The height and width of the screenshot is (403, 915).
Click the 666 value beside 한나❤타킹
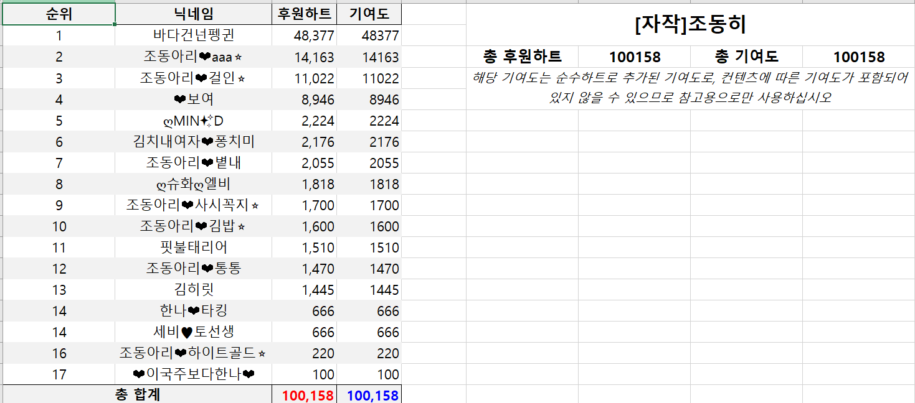pyautogui.click(x=305, y=311)
